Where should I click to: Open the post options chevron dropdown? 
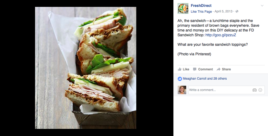262,6
